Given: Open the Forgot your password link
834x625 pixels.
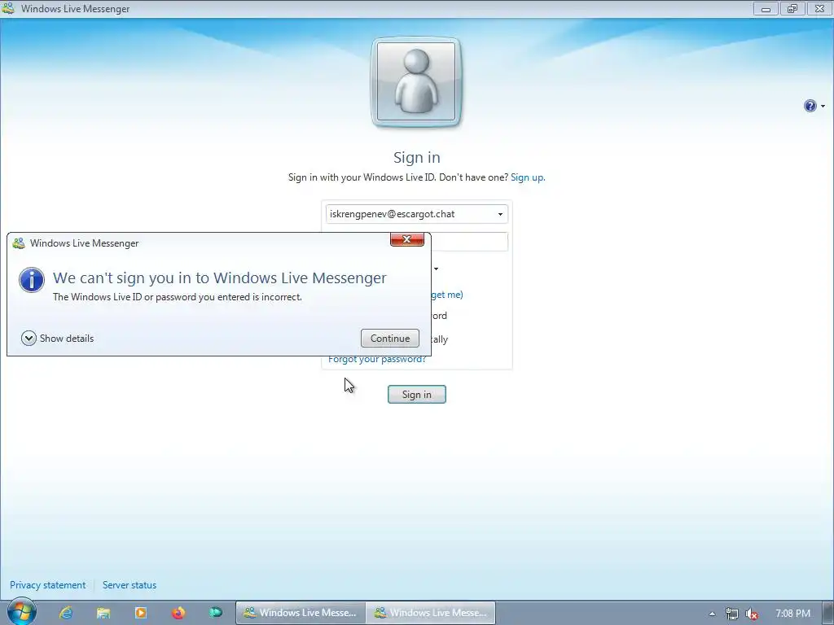Looking at the screenshot, I should pos(376,360).
